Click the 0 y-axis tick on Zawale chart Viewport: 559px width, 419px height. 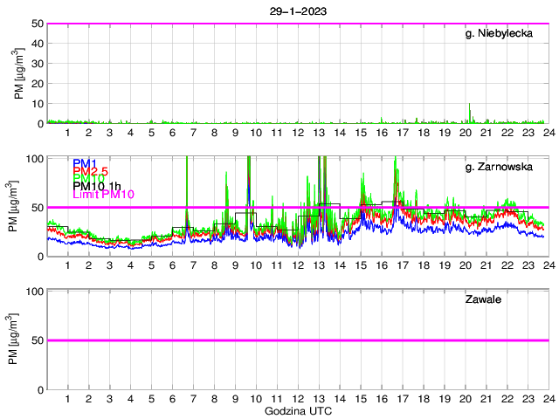[x=38, y=388]
